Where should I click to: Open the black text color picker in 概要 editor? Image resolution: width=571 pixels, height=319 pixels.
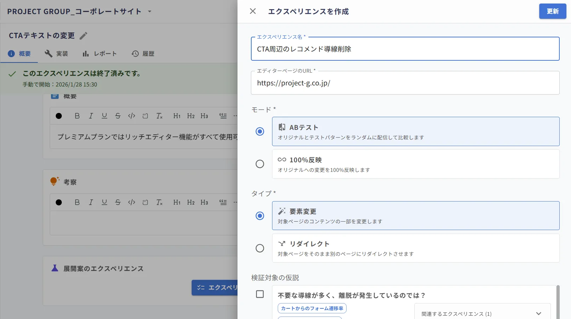pos(59,116)
